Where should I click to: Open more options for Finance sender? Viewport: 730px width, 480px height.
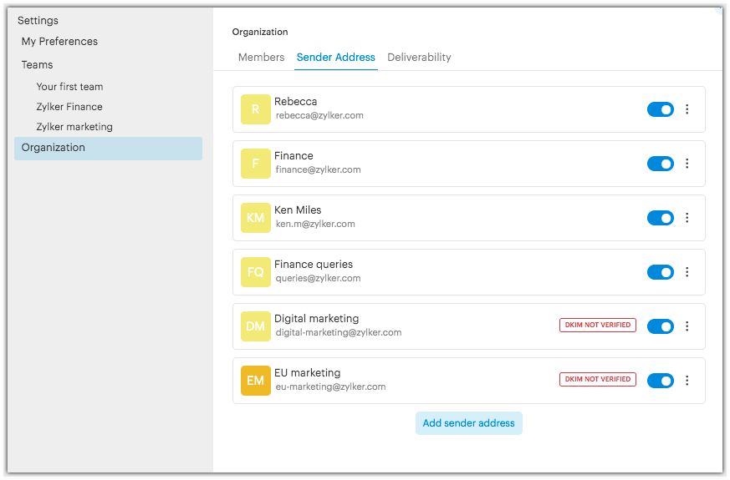[687, 164]
